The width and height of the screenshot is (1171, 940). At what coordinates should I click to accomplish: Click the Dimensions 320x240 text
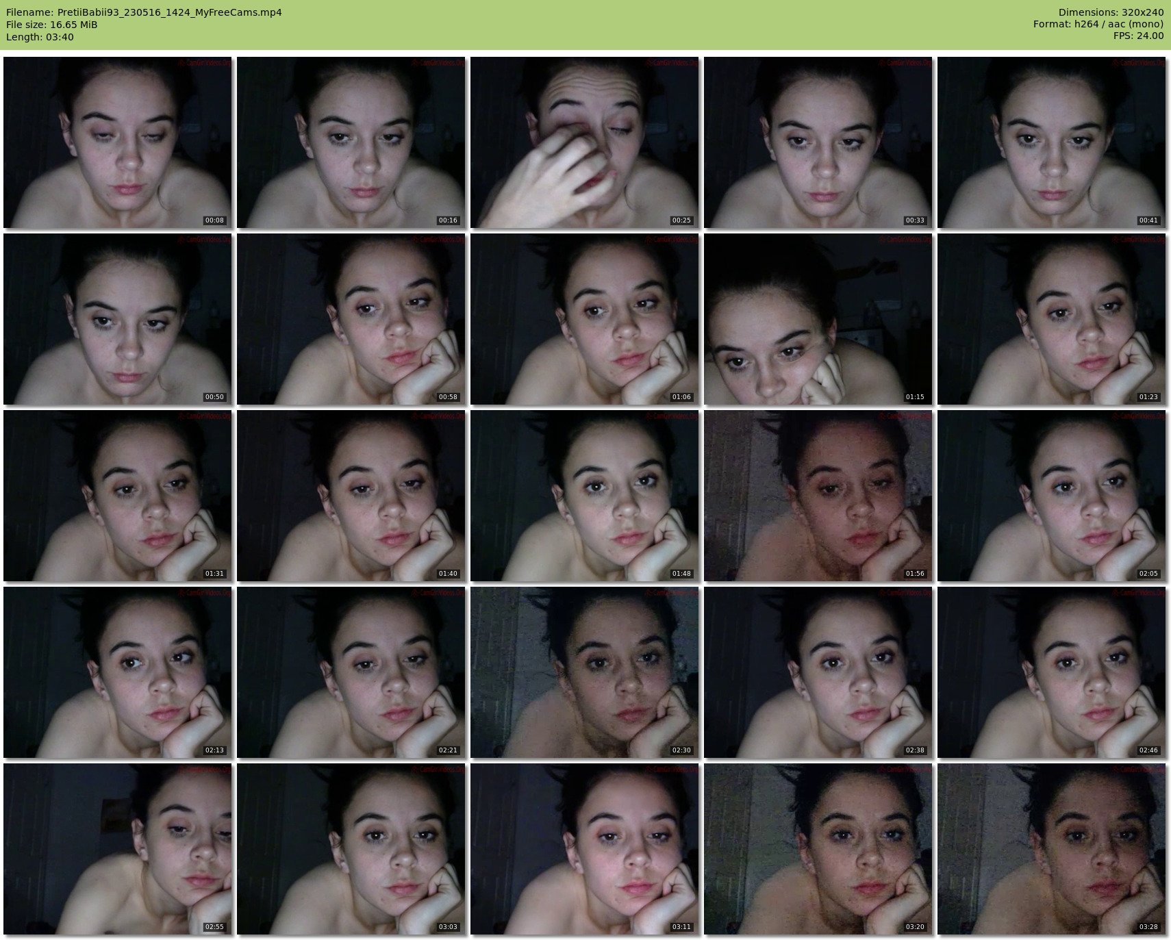point(1111,12)
